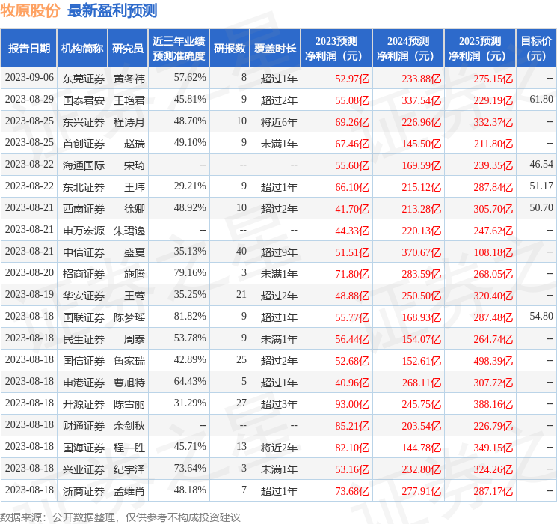Image resolution: width=557 pixels, height=524 pixels.
Task: Click the 浙商证券 institution cell
Action: (84, 491)
